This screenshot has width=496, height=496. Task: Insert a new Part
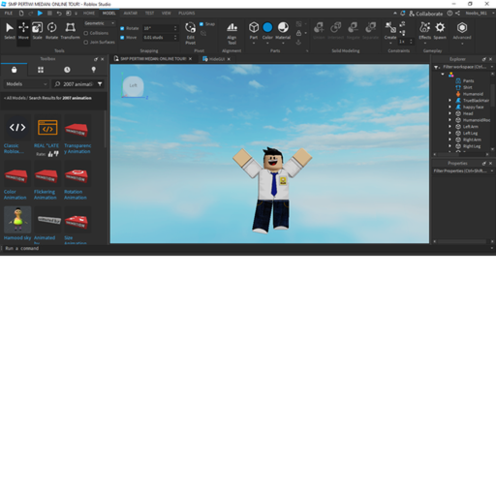tap(254, 31)
